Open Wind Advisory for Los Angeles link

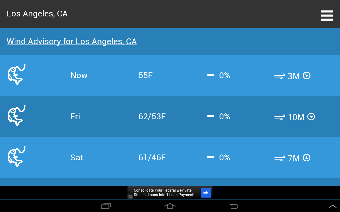[x=71, y=41]
